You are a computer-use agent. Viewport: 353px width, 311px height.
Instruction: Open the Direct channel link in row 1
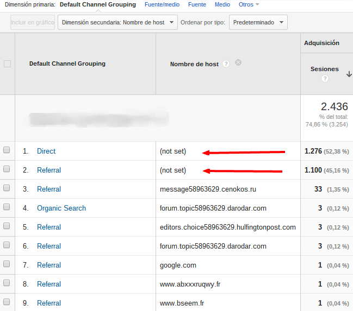(46, 151)
